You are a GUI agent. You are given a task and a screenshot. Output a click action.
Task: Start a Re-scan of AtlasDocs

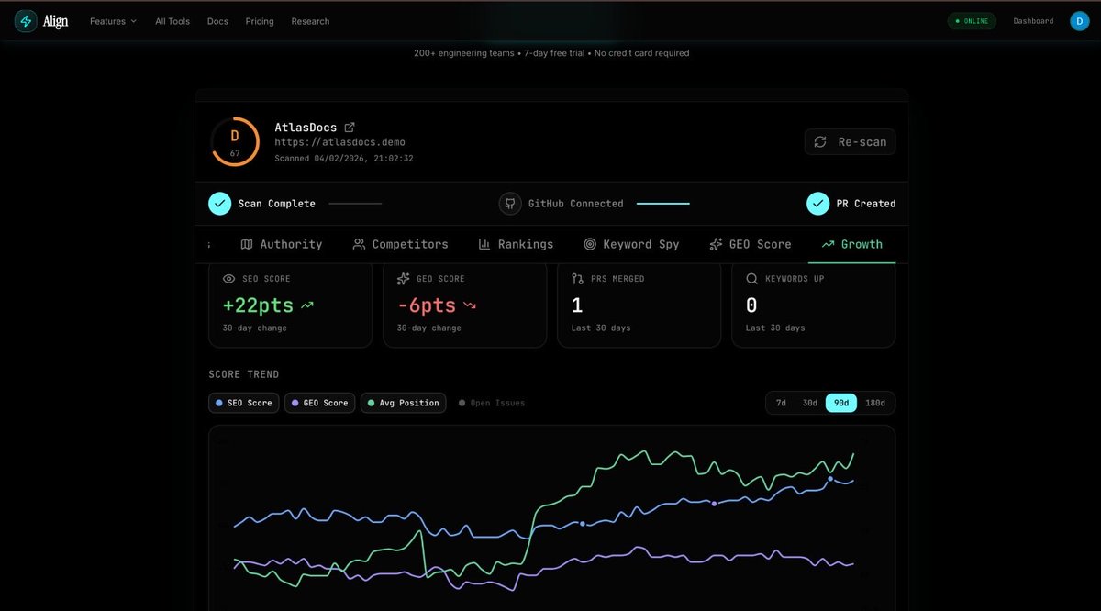click(851, 142)
